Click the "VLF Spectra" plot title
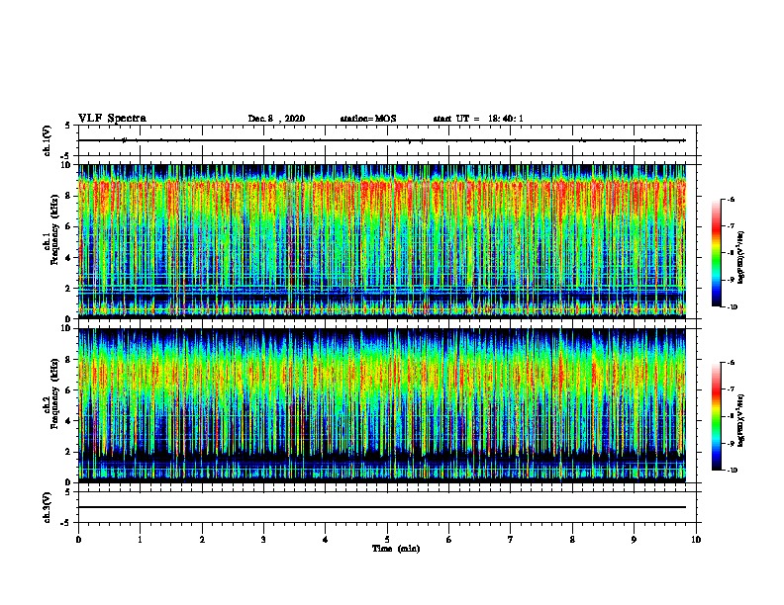The width and height of the screenshot is (784, 605). pos(112,119)
